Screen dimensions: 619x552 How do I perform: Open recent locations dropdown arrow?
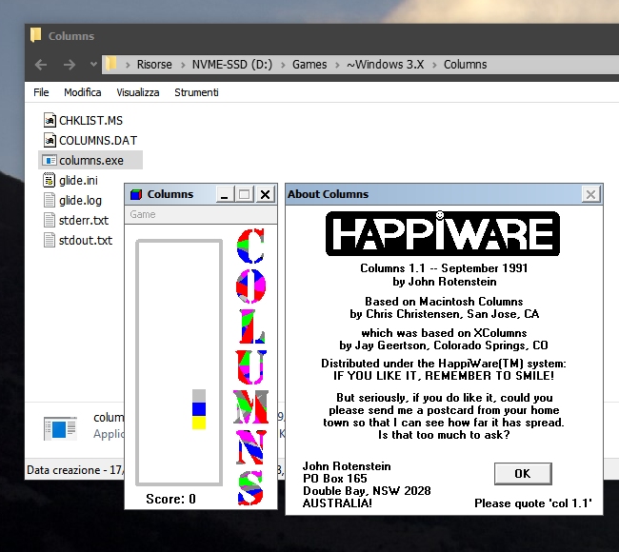(93, 64)
